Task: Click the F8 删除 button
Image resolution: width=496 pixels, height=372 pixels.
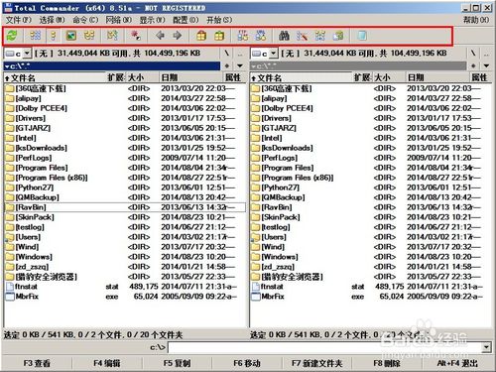Action: (387, 363)
